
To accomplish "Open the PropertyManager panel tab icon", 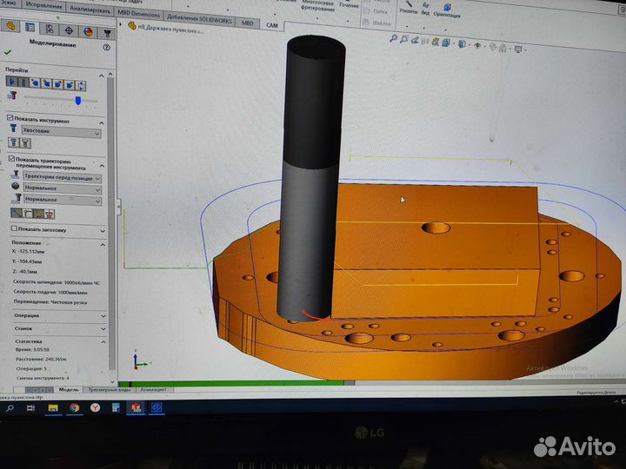I will click(x=30, y=28).
